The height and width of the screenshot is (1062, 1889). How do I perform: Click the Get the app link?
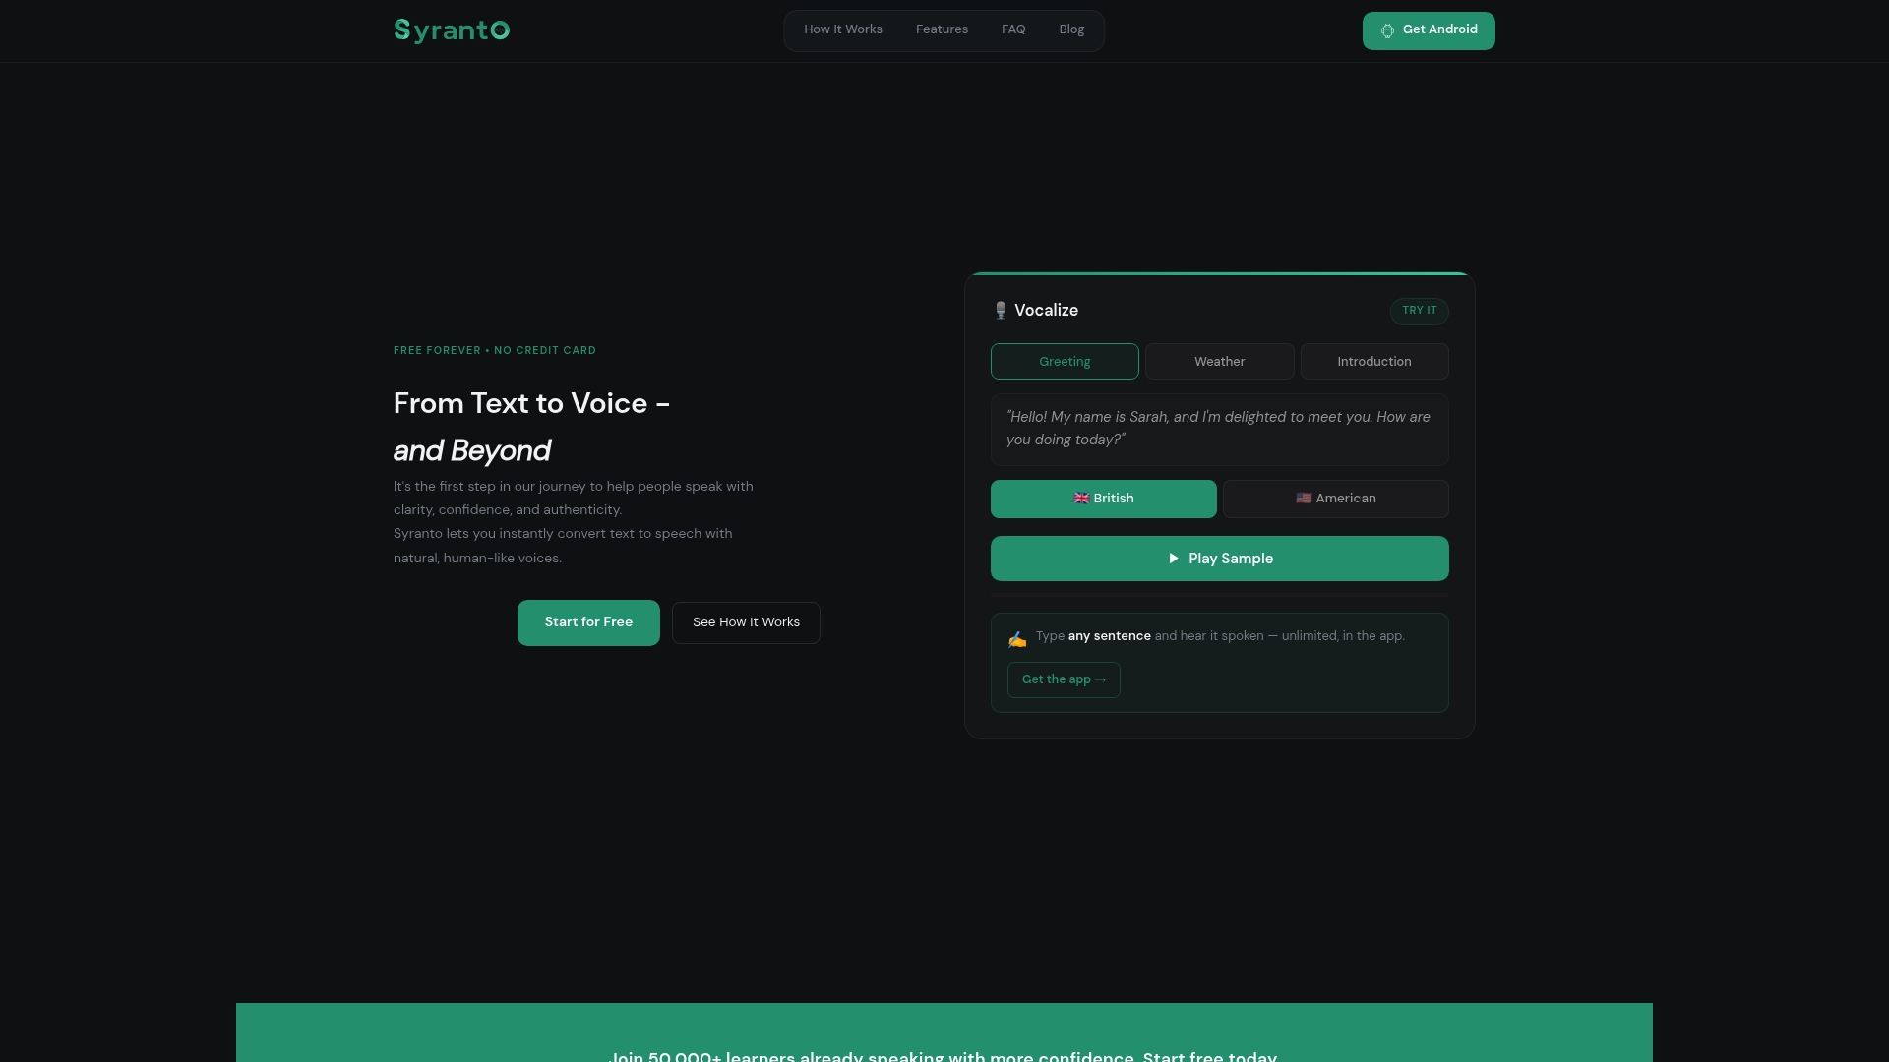pyautogui.click(x=1064, y=679)
